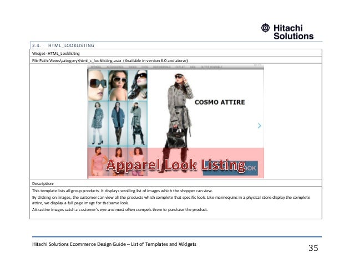This screenshot has height=273, width=354.
Task: Open the ACCESSORIES menu in the site navbar
Action: click(x=115, y=67)
